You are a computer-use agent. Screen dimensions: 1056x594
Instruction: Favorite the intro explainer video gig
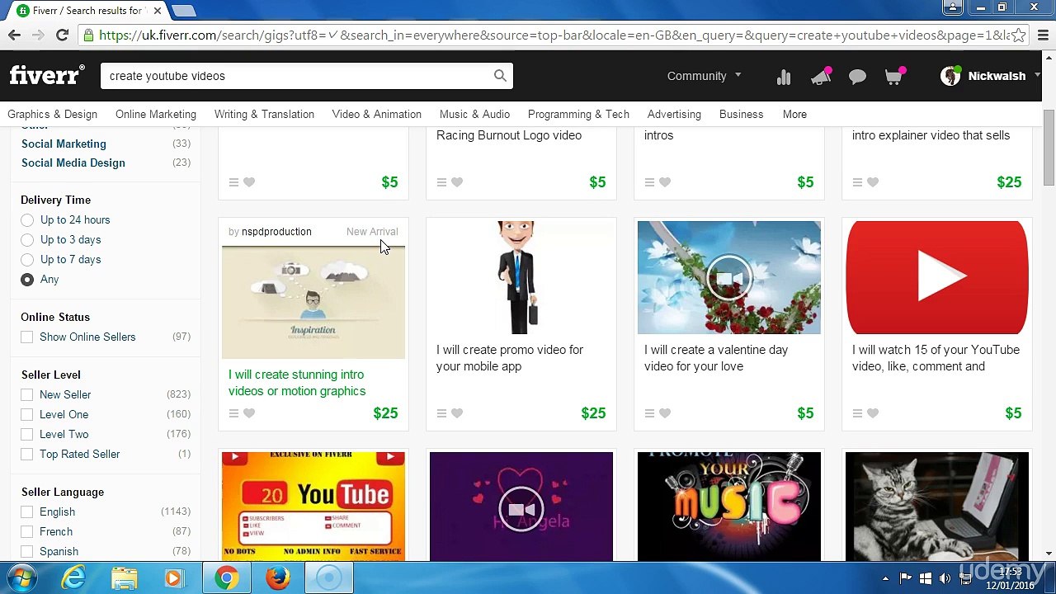[873, 182]
